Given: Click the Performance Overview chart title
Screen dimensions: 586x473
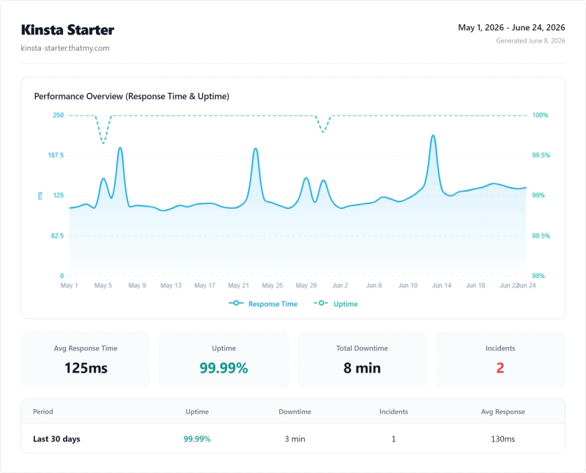Looking at the screenshot, I should (132, 96).
